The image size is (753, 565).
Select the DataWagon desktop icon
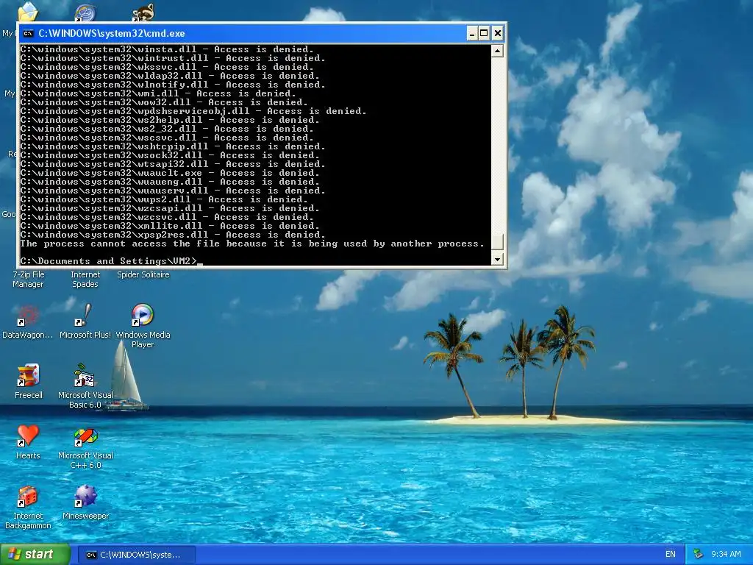click(x=27, y=321)
